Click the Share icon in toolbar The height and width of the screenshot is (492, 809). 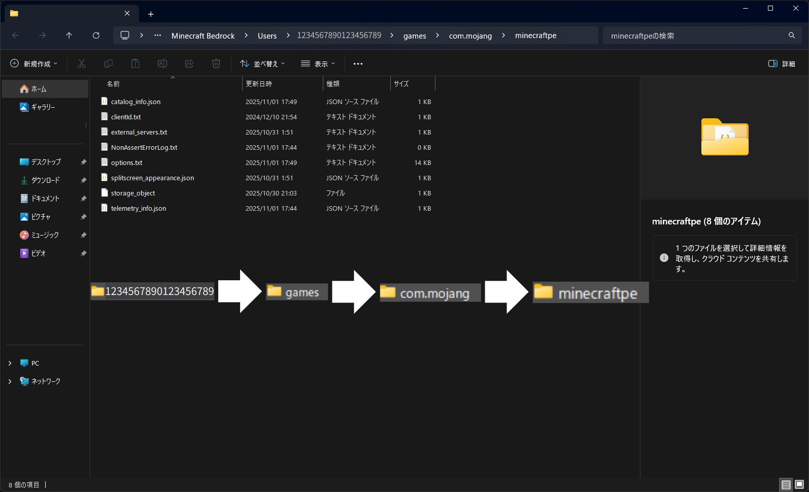(189, 63)
